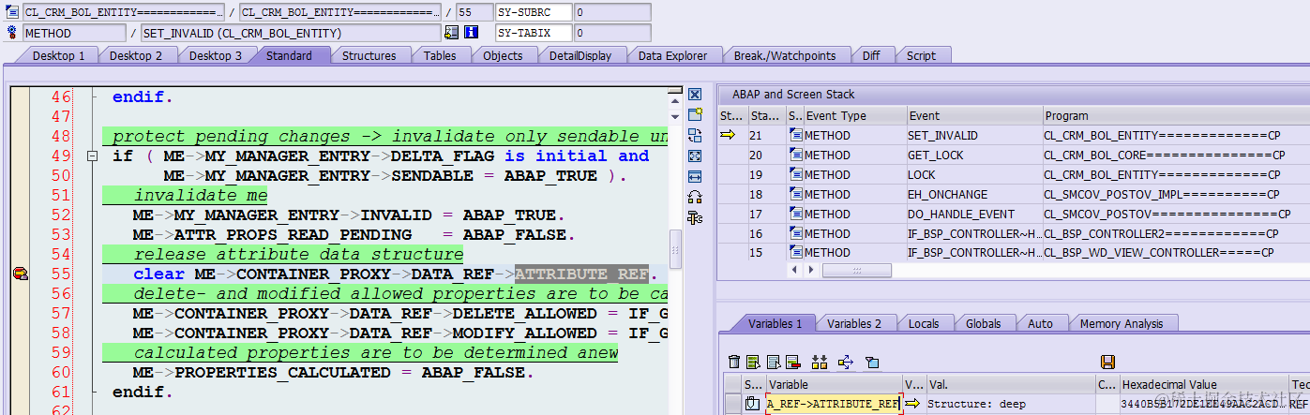This screenshot has width=1310, height=415.
Task: Click the METHOD icon in stack row 21
Action: [796, 135]
